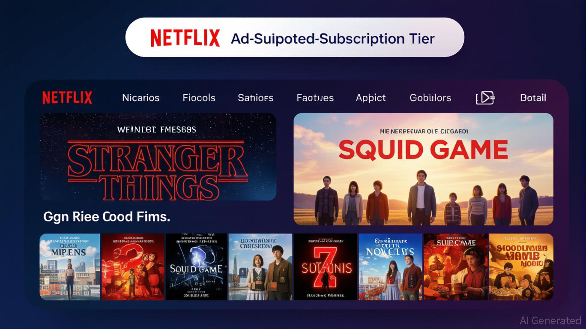This screenshot has width=586, height=329.
Task: Select the Fiocols navigation item
Action: 199,98
